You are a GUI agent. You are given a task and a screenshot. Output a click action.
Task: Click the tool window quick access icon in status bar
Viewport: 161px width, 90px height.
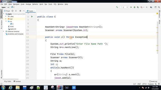pos(2,84)
